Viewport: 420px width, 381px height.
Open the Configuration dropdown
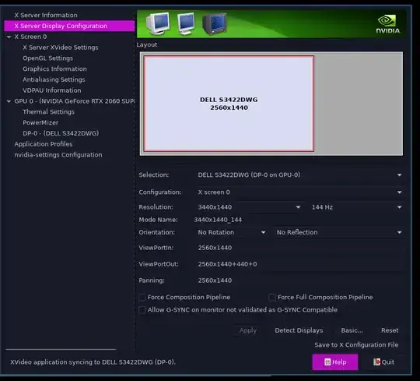299,192
